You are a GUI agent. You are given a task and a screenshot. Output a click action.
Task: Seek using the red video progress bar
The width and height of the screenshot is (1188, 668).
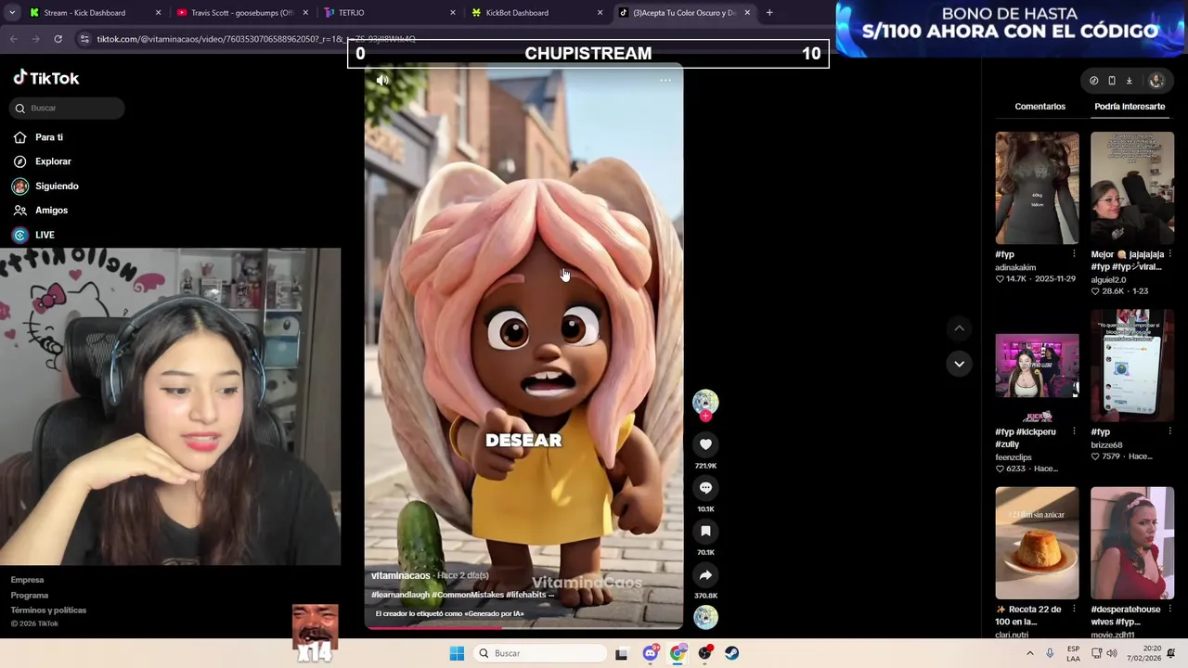523,628
